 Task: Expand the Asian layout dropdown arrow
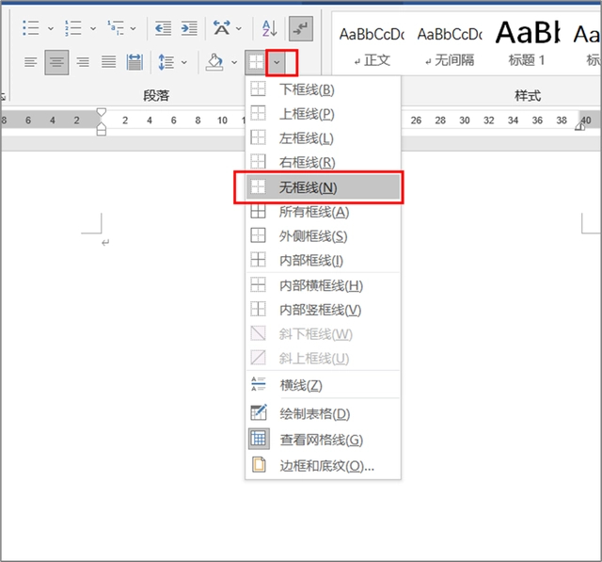(239, 28)
